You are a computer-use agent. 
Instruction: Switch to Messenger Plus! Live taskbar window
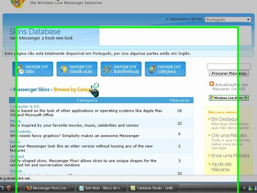49,188
